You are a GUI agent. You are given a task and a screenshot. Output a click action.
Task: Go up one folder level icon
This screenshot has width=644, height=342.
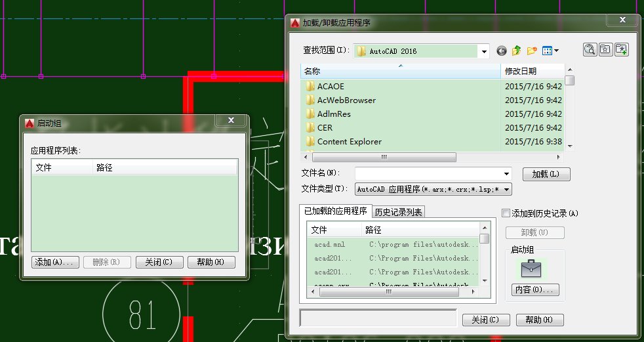[517, 51]
